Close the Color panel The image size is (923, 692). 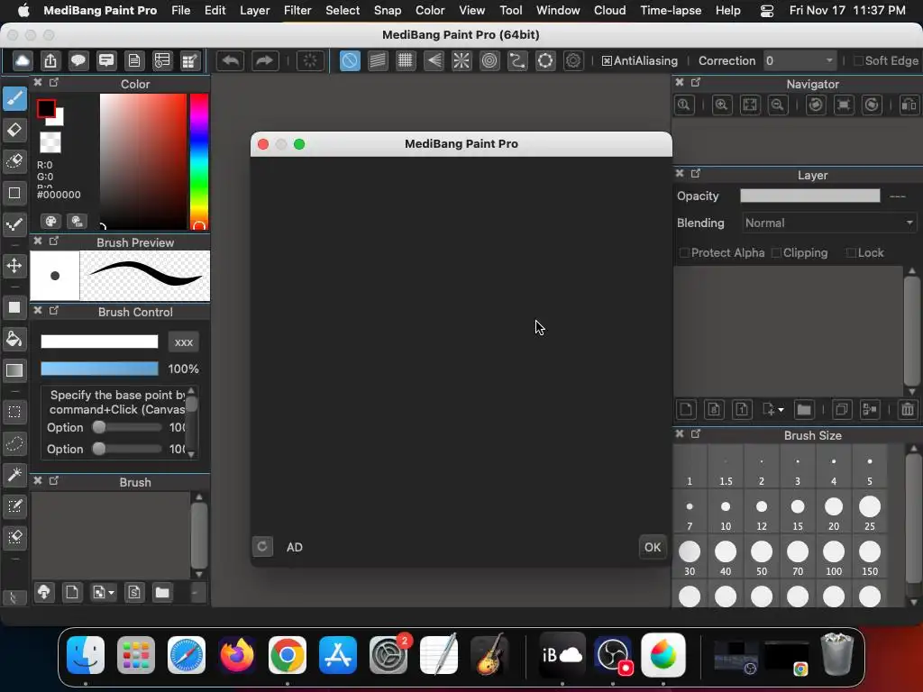38,82
